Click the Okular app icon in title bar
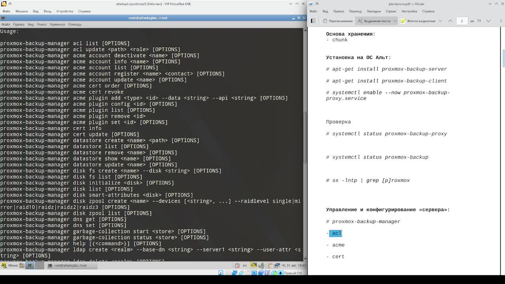505x284 pixels. [311, 4]
